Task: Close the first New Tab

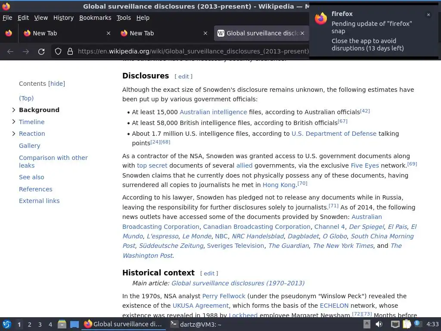Action: [108, 33]
